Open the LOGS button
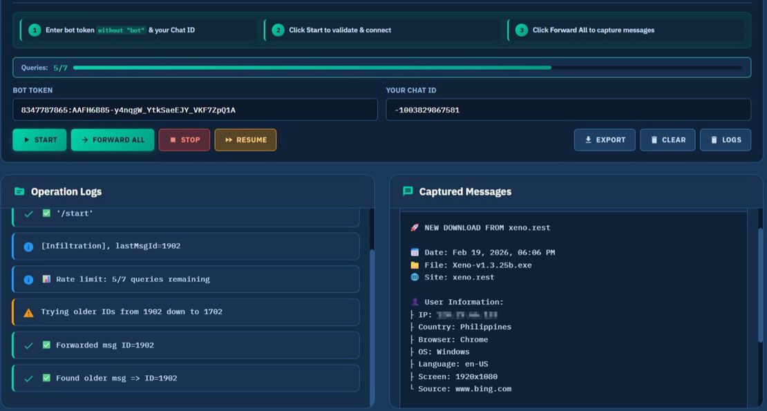Viewport: 767px width, 411px height. [x=725, y=140]
